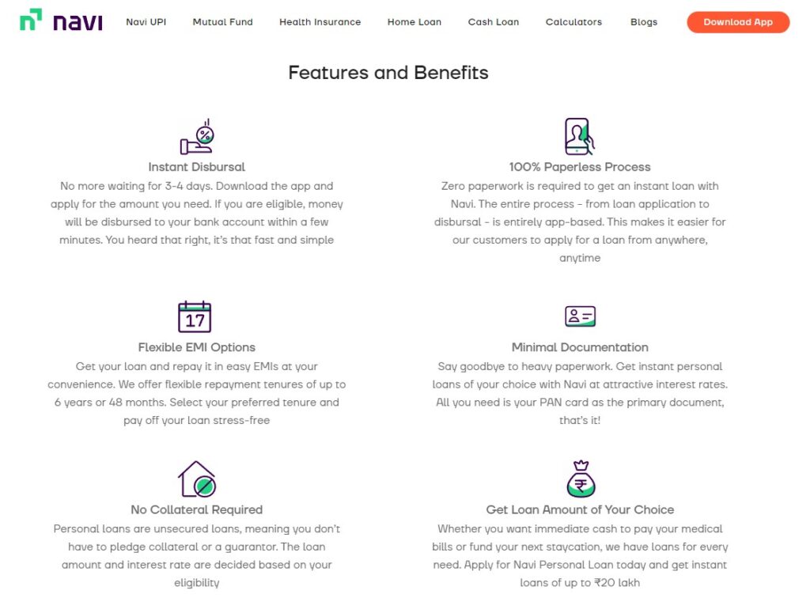Open the Navi UPI page
This screenshot has height=613, width=810.
(146, 22)
